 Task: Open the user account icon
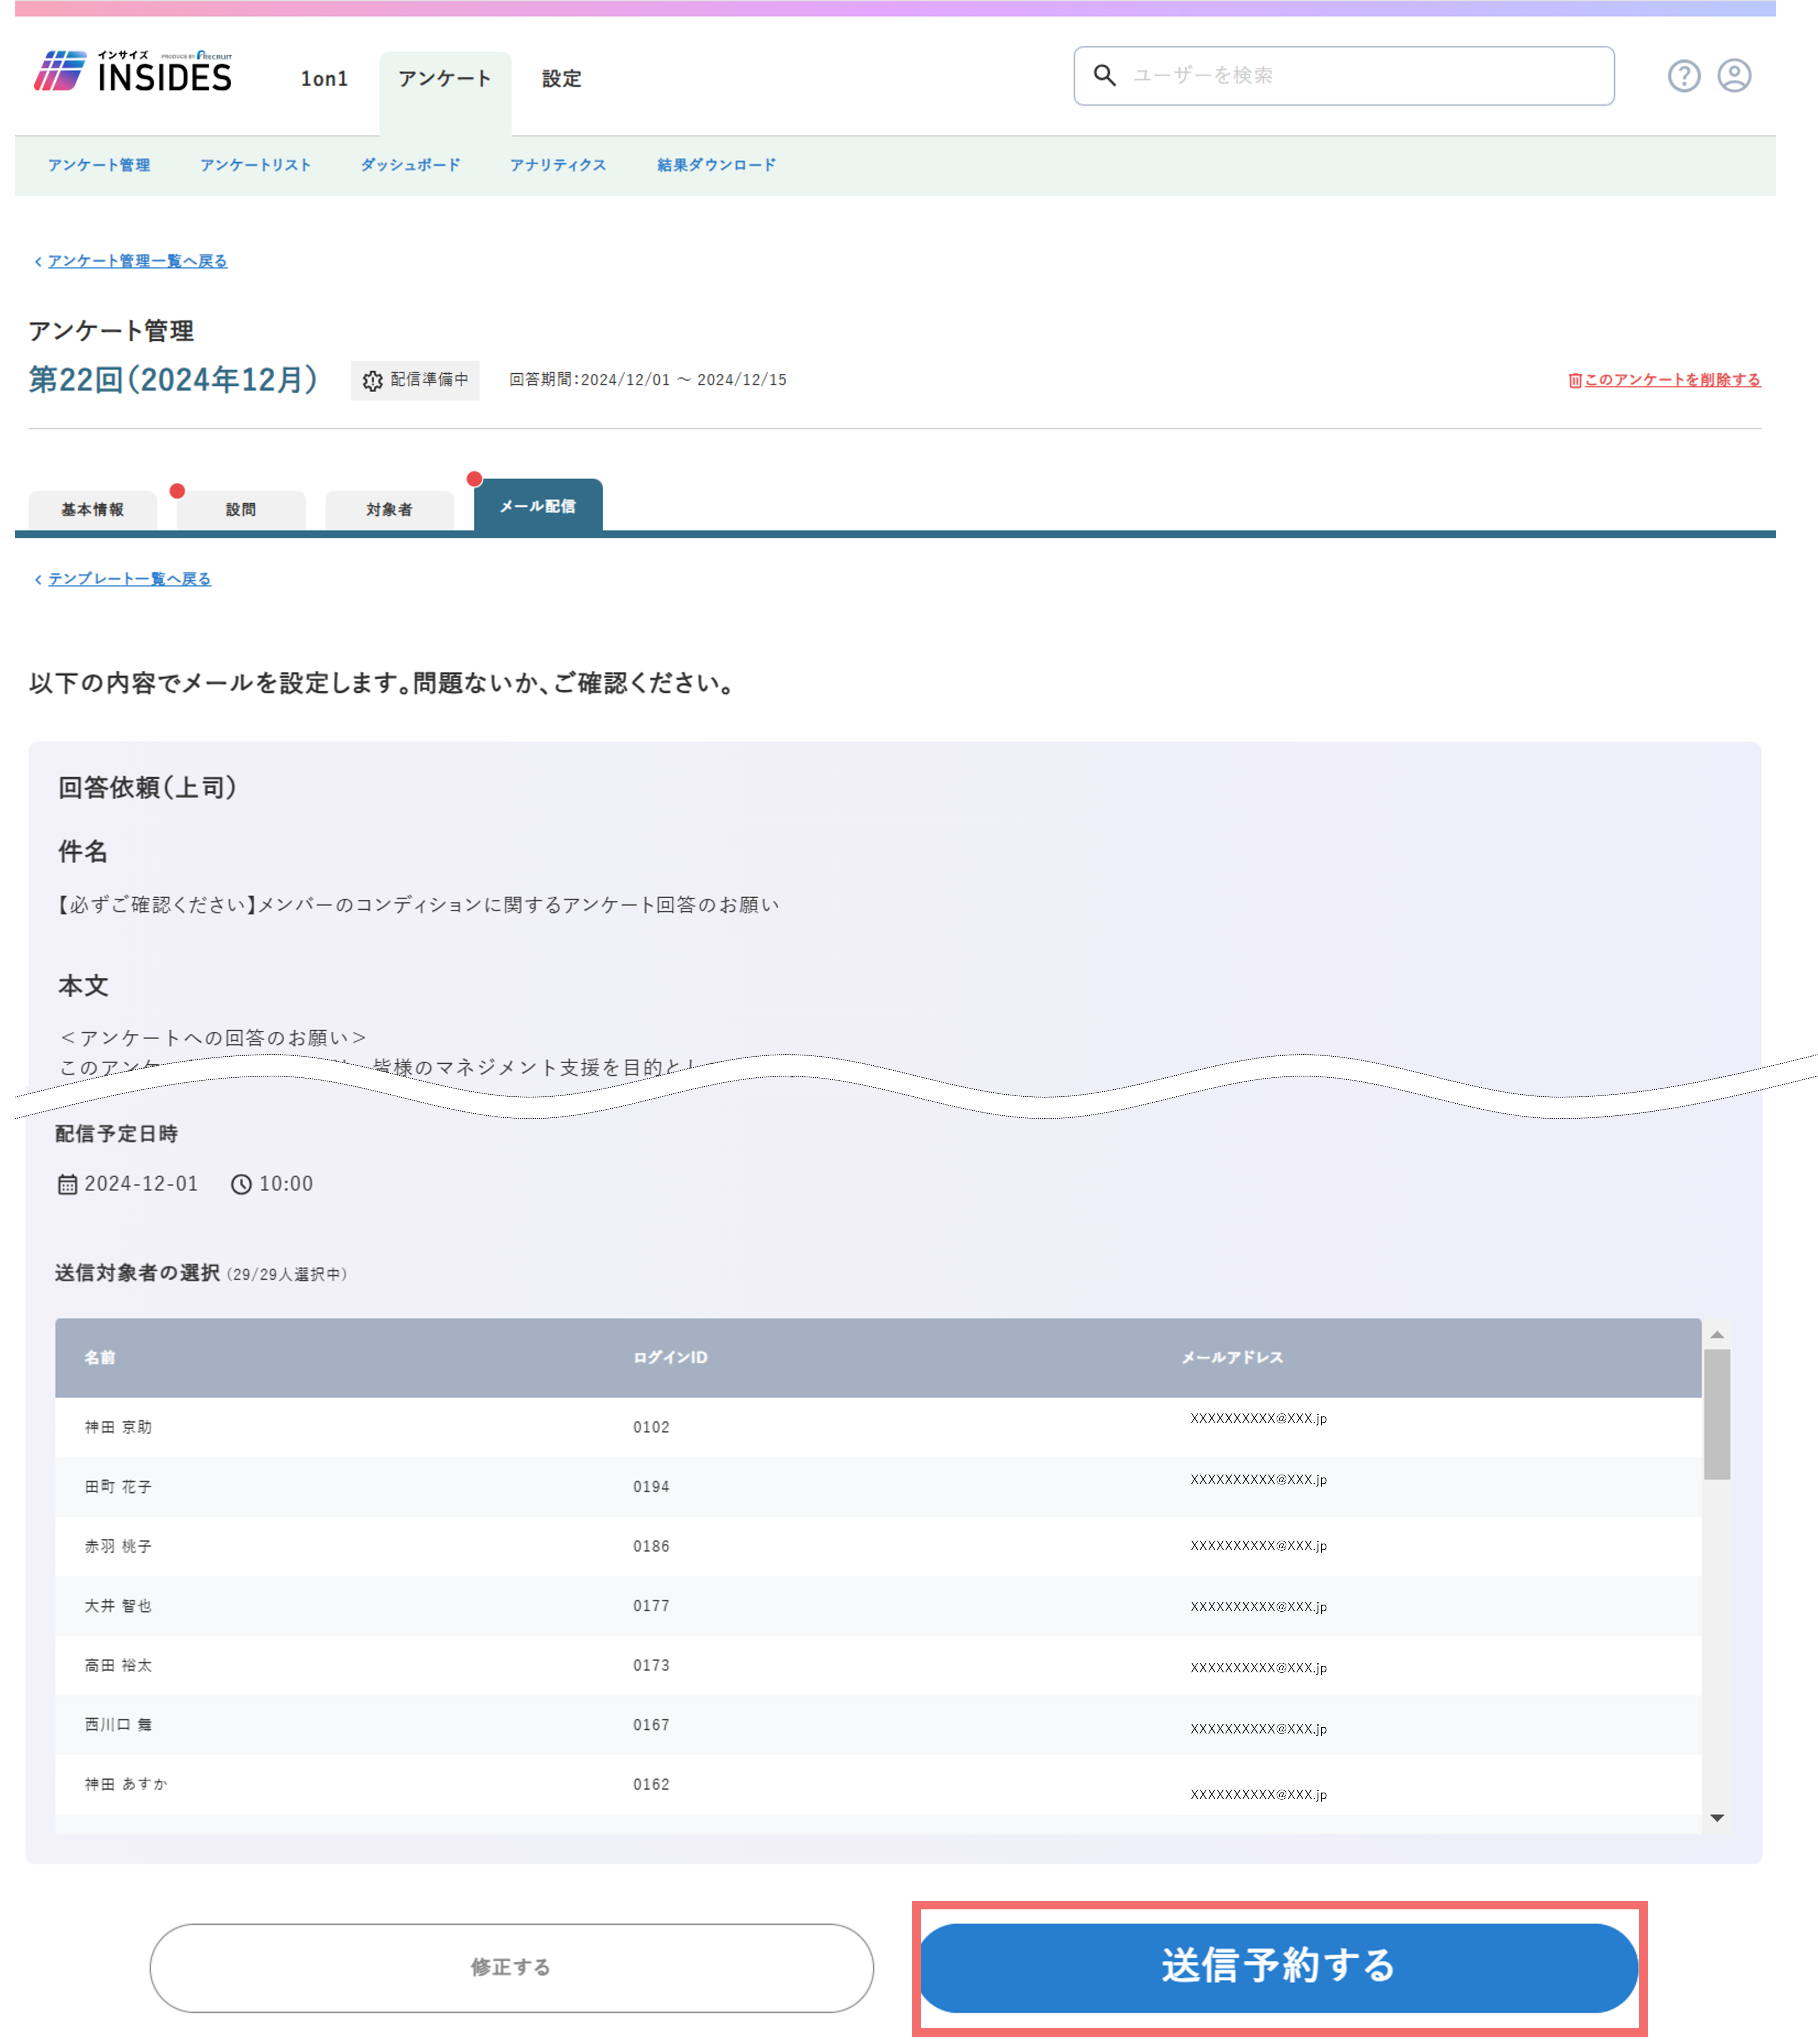(x=1734, y=76)
